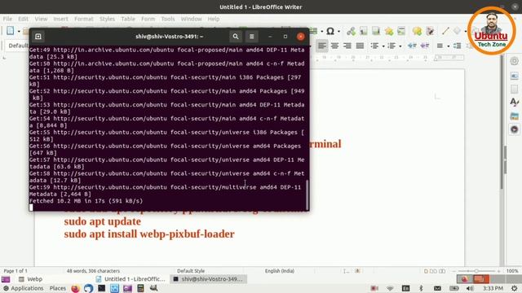This screenshot has height=293, width=522.
Task: Open line spacing dropdown arrow
Action: pyautogui.click(x=449, y=46)
